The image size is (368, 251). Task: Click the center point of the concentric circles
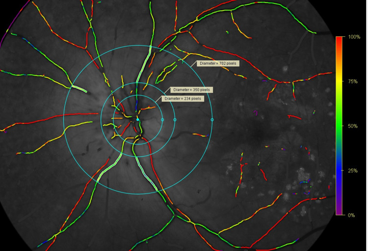tap(138, 119)
